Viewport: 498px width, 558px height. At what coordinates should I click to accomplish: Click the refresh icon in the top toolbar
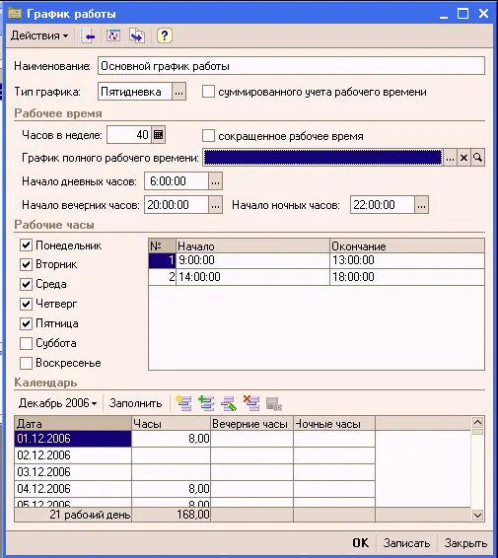[113, 35]
